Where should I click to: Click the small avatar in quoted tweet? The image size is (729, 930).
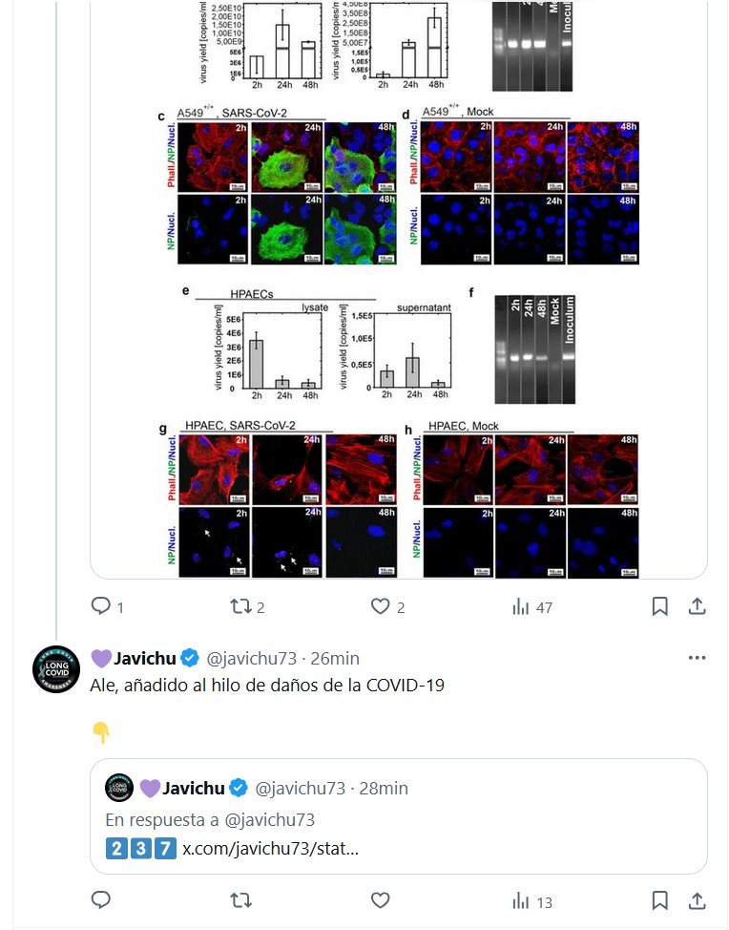[118, 788]
